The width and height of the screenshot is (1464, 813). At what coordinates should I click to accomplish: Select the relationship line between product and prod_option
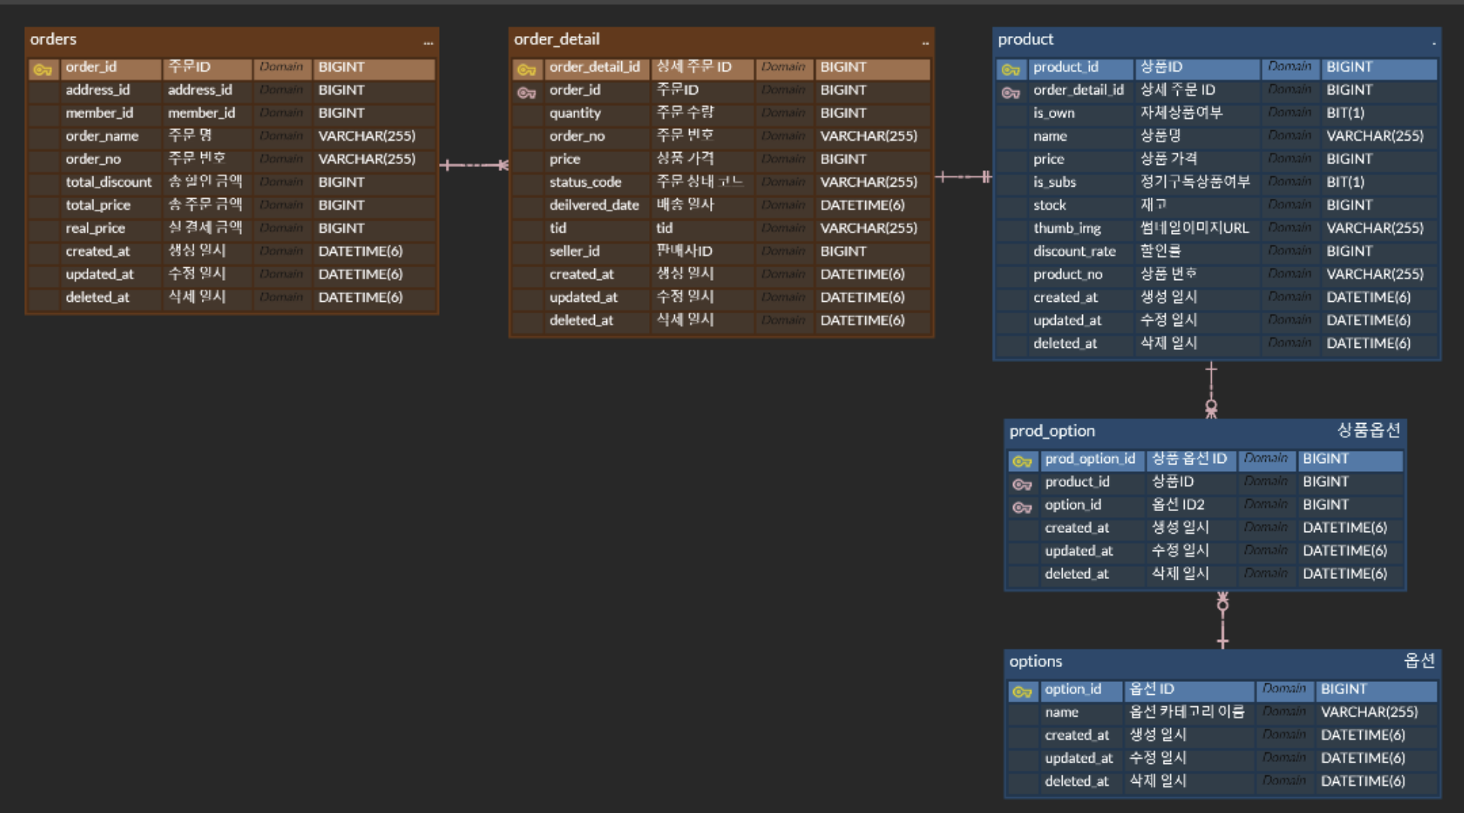1211,390
